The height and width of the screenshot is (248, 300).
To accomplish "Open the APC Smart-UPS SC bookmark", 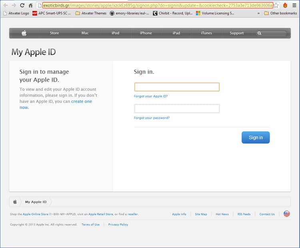I will coord(52,13).
